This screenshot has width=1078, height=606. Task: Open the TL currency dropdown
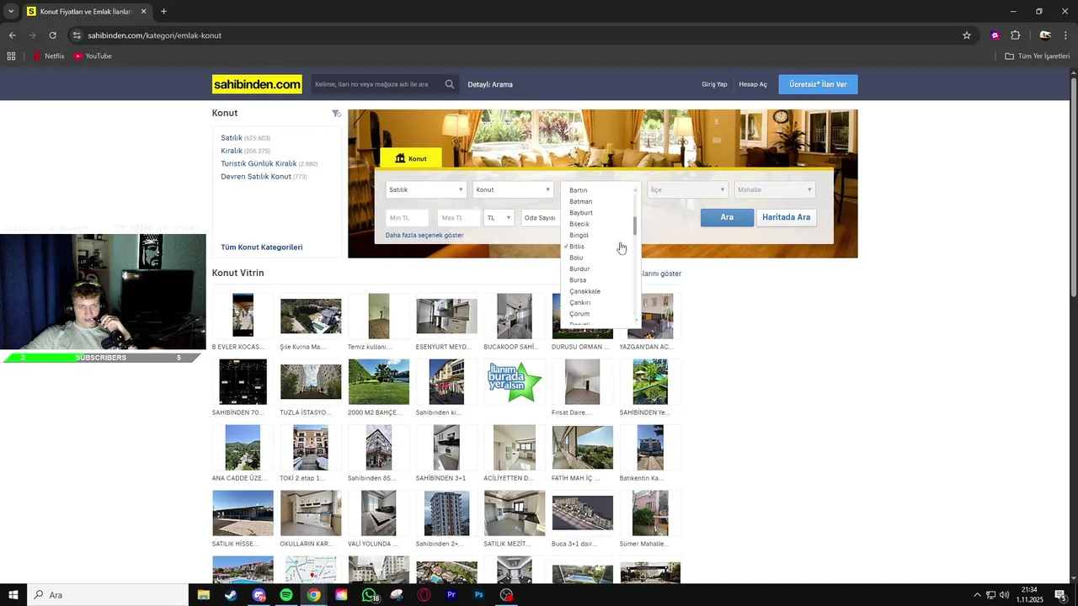click(499, 218)
